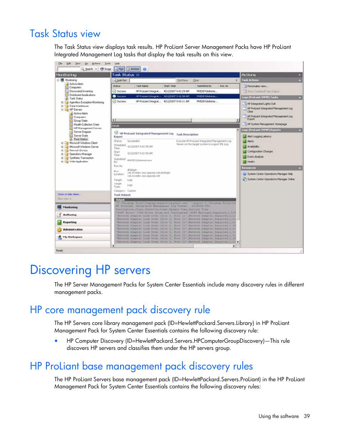Image resolution: width=340 pixels, height=440 pixels.
Task: Click Personalize view action
Action: point(256,86)
